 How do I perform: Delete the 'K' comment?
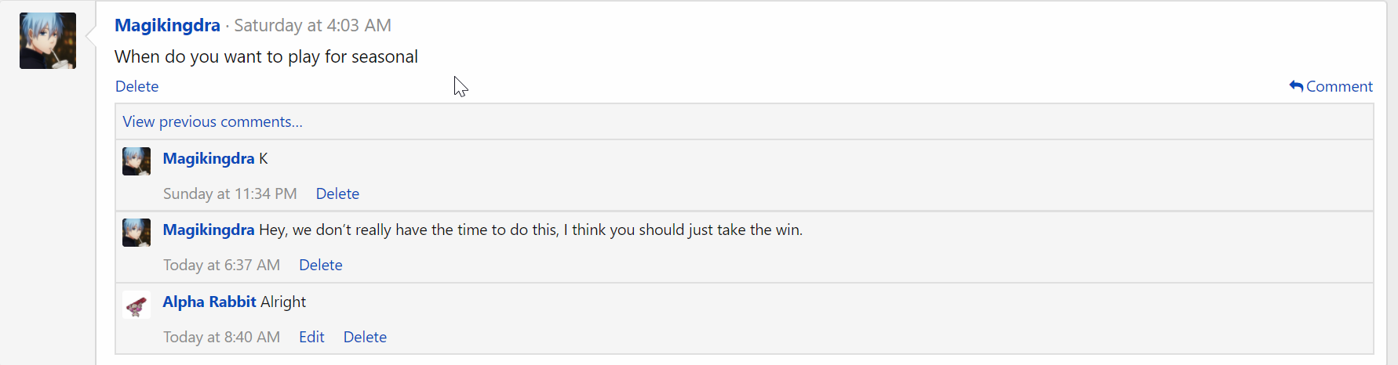[337, 193]
